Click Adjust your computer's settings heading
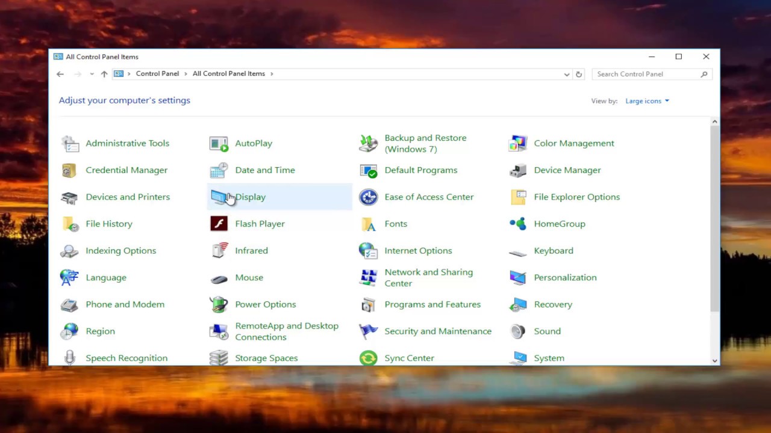Image resolution: width=771 pixels, height=433 pixels. coord(125,100)
